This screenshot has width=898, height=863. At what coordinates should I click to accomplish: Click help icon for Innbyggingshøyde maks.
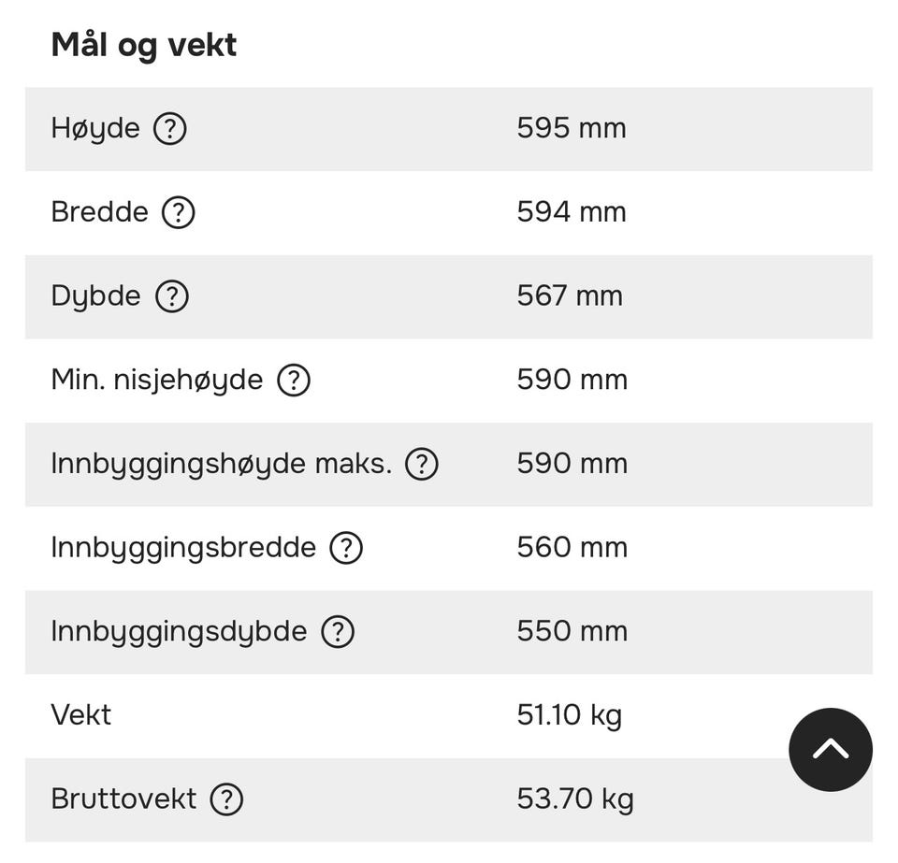click(x=422, y=464)
